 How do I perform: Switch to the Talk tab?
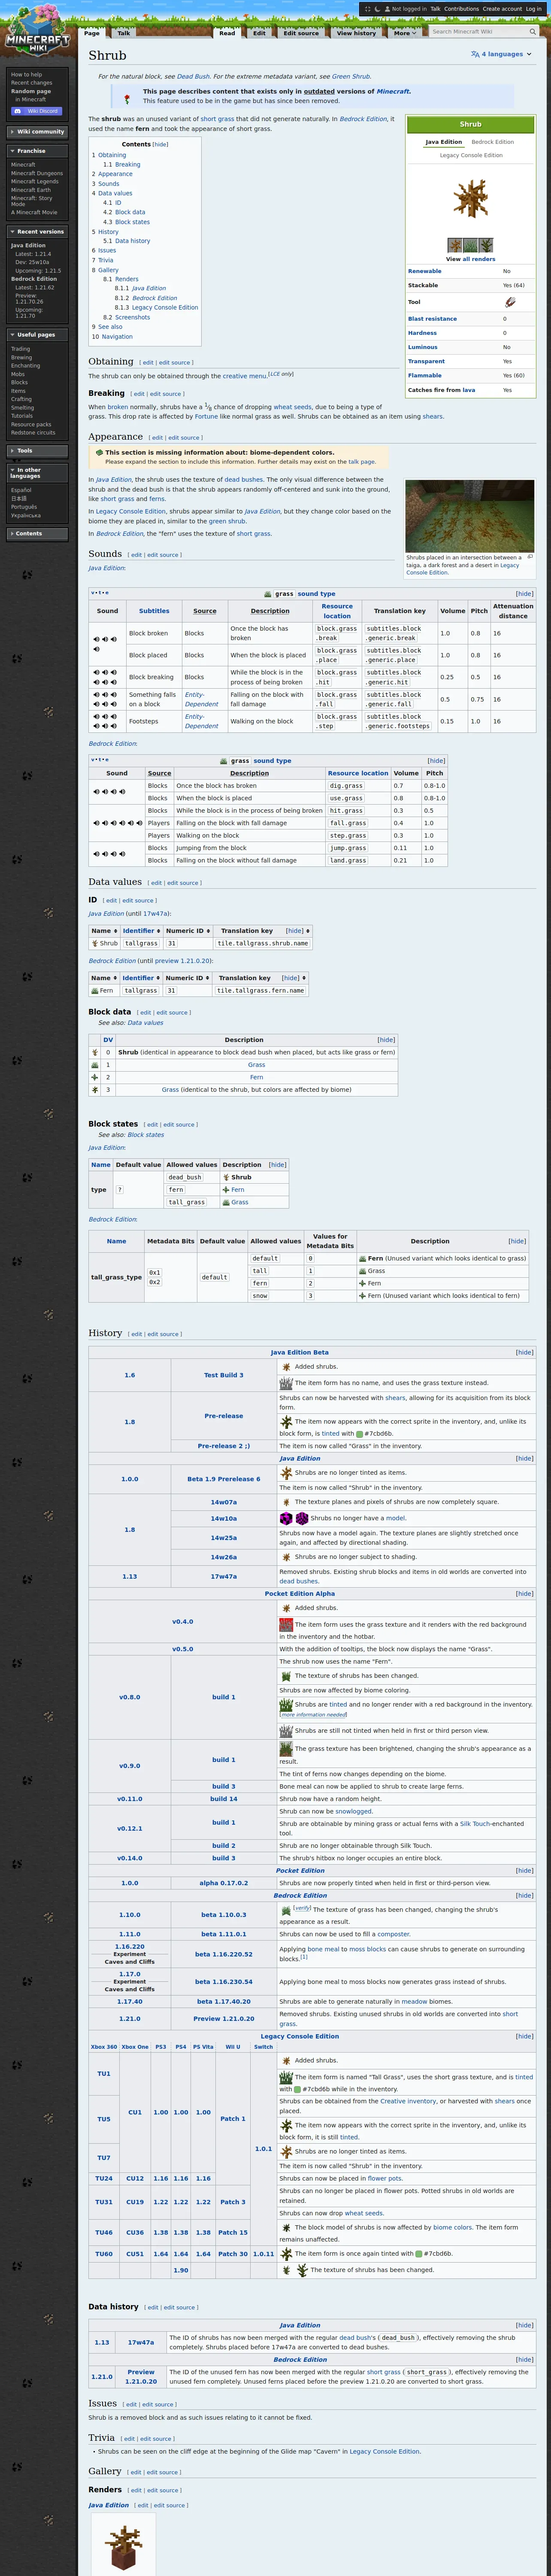[x=124, y=33]
